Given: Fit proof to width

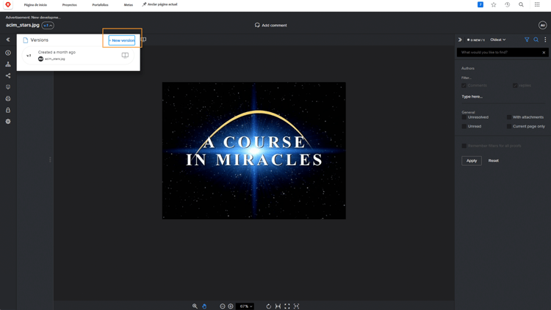Looking at the screenshot, I should click(278, 306).
